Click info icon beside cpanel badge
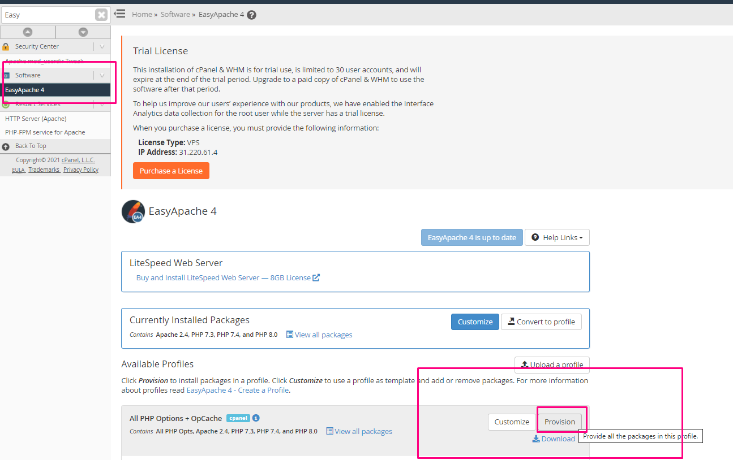The width and height of the screenshot is (733, 460). click(x=256, y=418)
